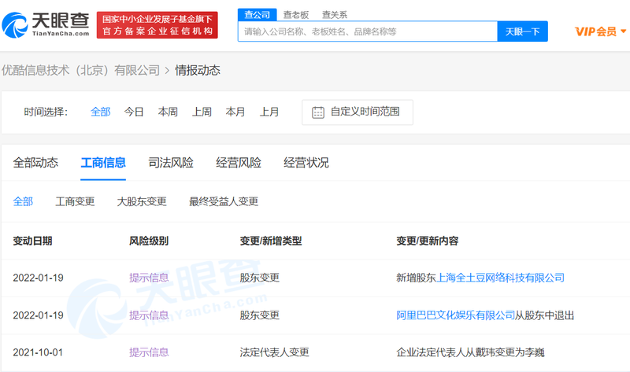Viewport: 630px width, 372px height.
Task: Focus the company name search field
Action: pyautogui.click(x=368, y=31)
